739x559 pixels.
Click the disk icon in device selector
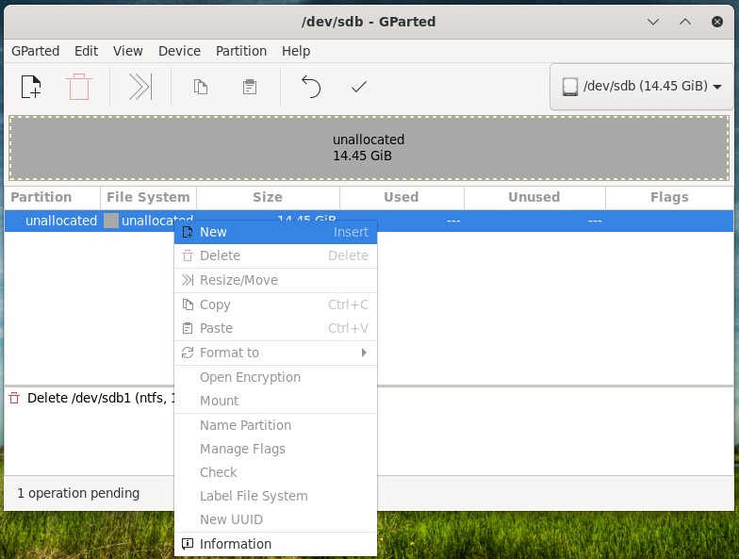tap(569, 87)
